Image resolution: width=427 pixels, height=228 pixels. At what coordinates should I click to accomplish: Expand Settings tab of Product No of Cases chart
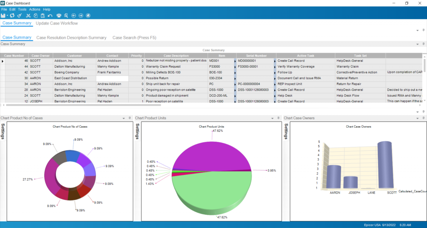(x=3, y=131)
